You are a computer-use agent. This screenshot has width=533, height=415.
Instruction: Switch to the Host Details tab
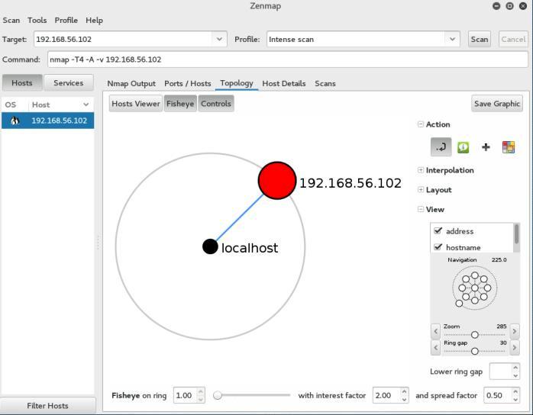[x=284, y=84]
